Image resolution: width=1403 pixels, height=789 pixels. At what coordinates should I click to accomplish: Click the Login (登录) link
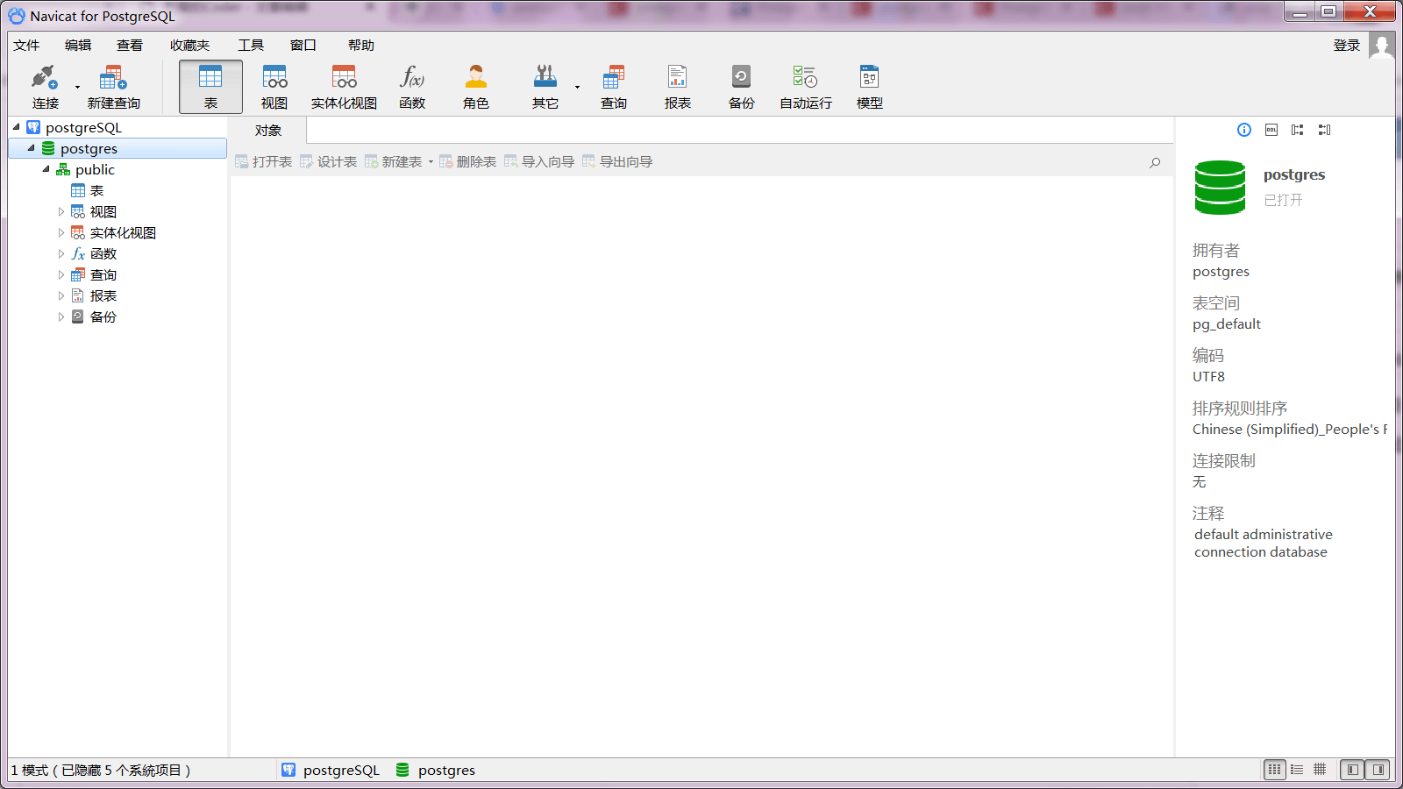[1347, 46]
